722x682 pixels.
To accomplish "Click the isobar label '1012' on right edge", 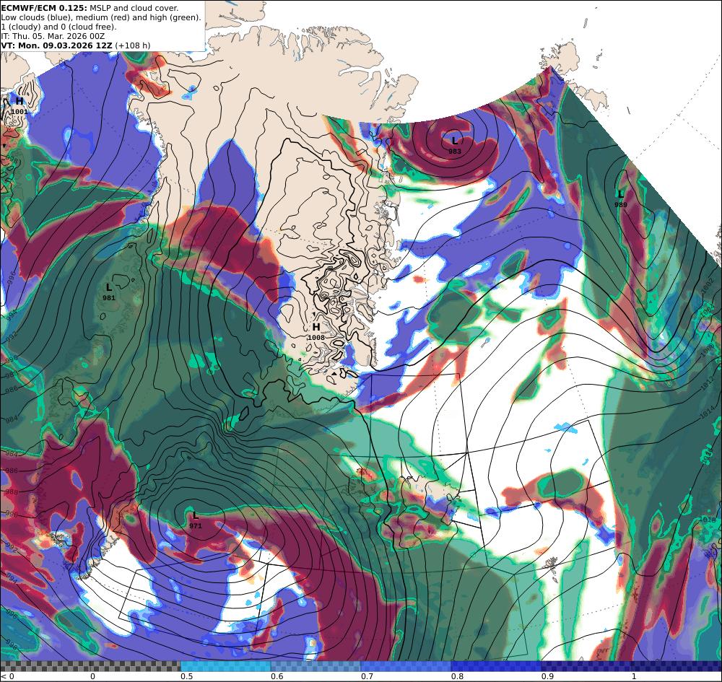I will pyautogui.click(x=708, y=384).
